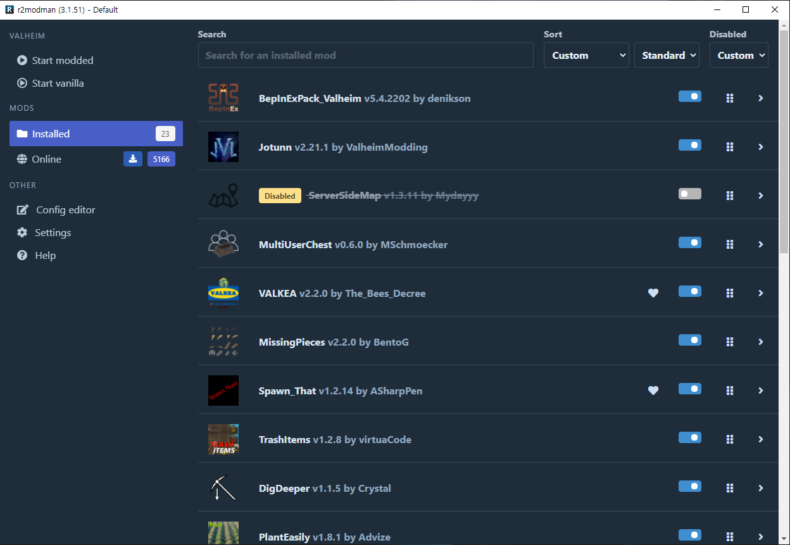Disable the VALKEA mod toggle
Image resolution: width=790 pixels, height=545 pixels.
[690, 291]
